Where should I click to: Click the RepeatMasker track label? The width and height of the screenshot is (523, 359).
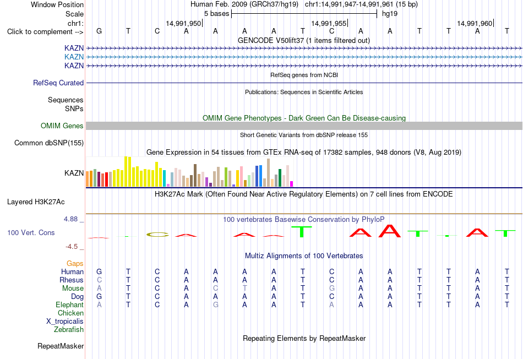(61, 346)
